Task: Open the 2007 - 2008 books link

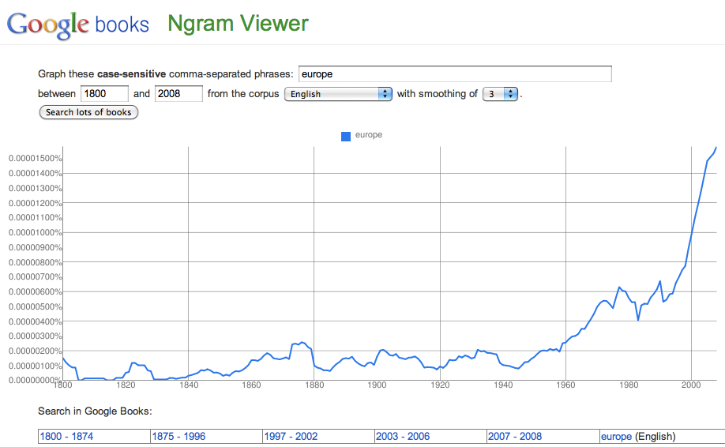Action: pyautogui.click(x=515, y=437)
